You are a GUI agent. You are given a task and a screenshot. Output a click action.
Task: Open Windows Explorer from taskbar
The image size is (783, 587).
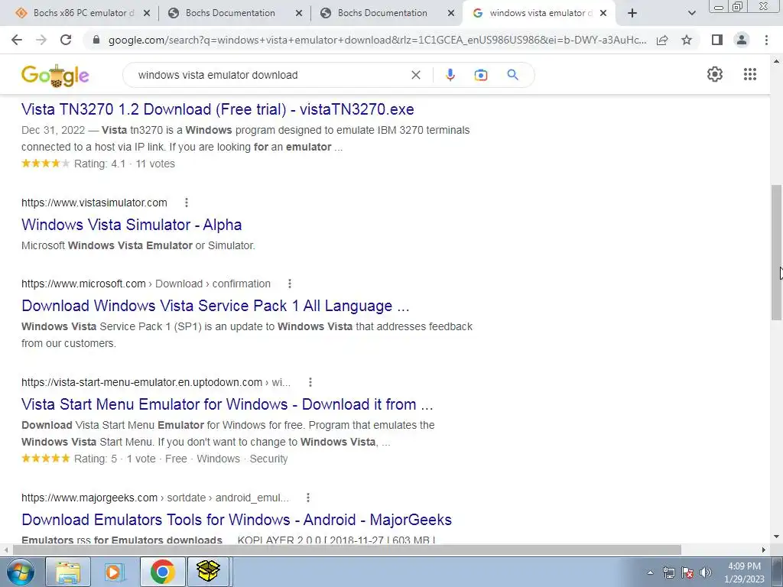click(x=68, y=572)
